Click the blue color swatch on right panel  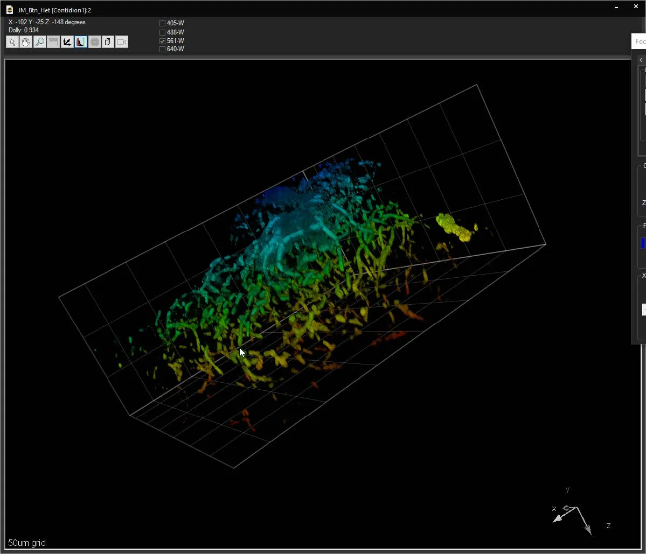643,243
